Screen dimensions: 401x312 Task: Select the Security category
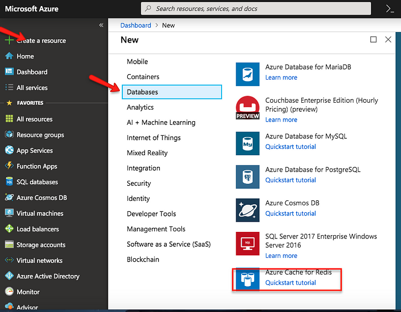[139, 183]
